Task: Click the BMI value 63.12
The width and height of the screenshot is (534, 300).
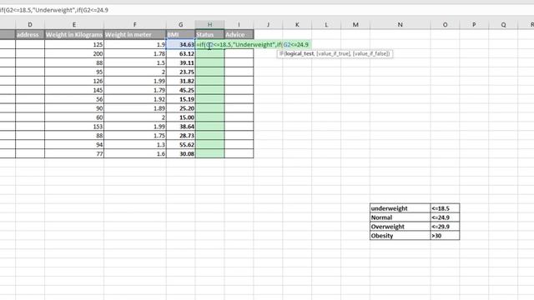Action: [x=180, y=53]
